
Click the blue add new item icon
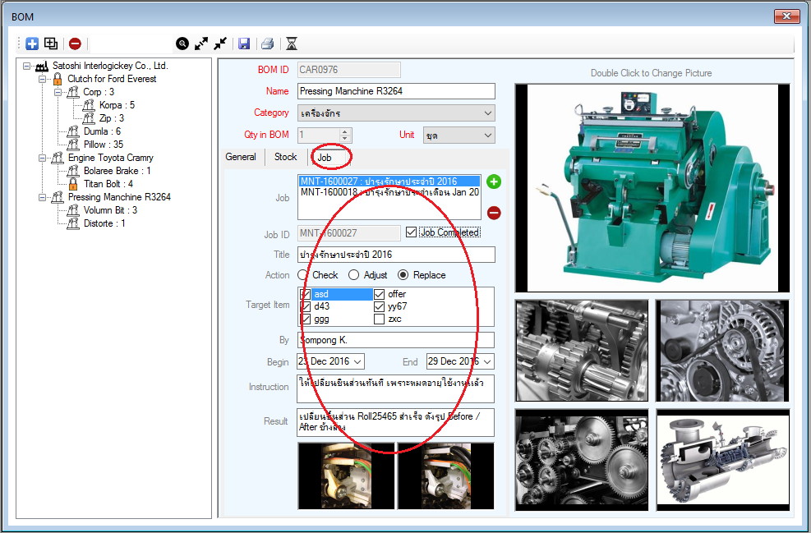tap(32, 44)
